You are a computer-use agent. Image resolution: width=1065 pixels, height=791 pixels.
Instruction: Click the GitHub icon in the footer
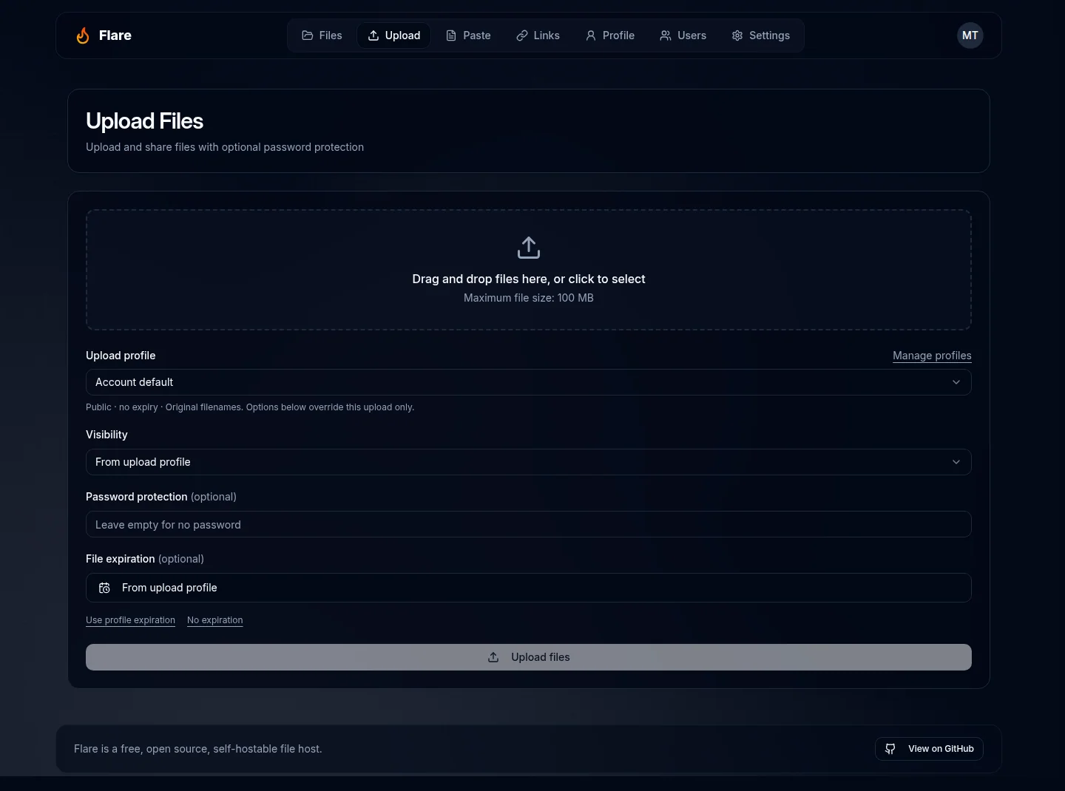[x=890, y=749]
